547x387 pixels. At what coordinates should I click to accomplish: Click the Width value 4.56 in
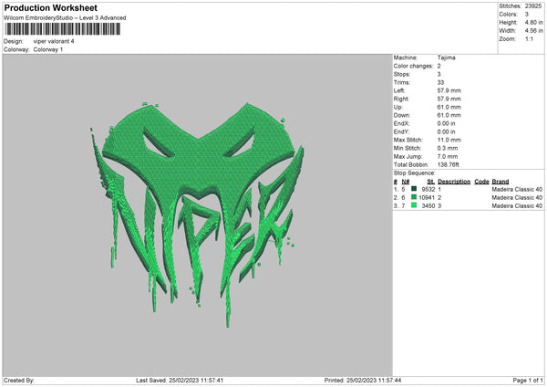[533, 31]
